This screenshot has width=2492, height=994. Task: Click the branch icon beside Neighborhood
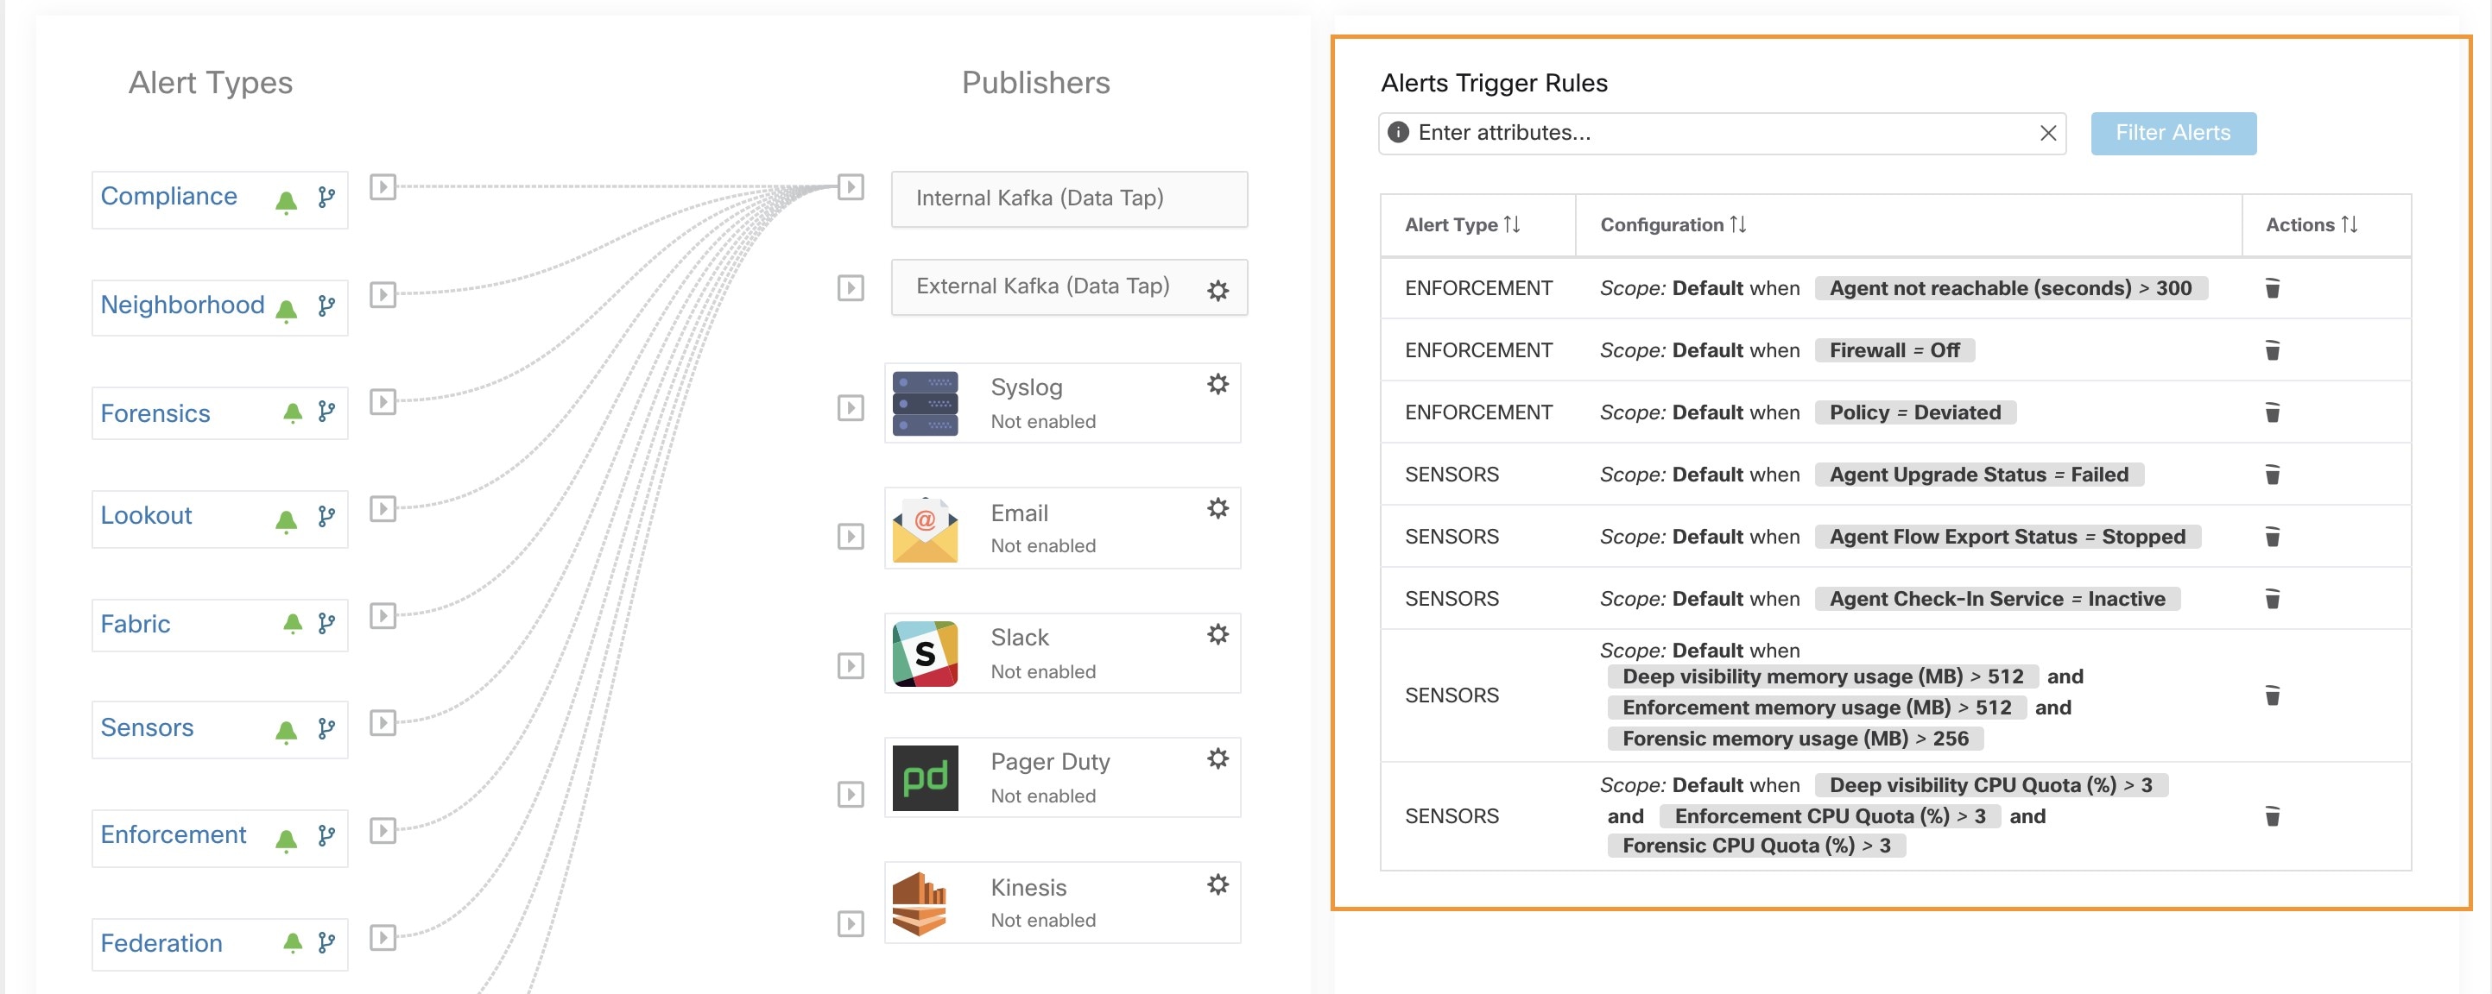(327, 306)
